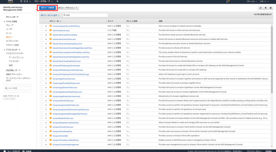Screen dimensions: 276x152
Task: Select radio for AmazonBraketFullAccess
Action: click(41, 118)
